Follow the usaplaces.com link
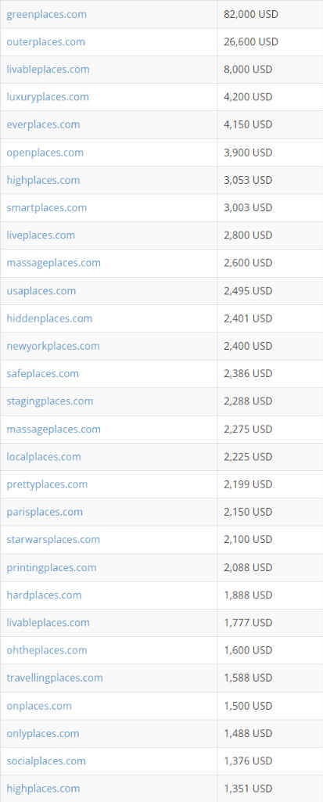Image resolution: width=323 pixels, height=802 pixels. tap(41, 290)
